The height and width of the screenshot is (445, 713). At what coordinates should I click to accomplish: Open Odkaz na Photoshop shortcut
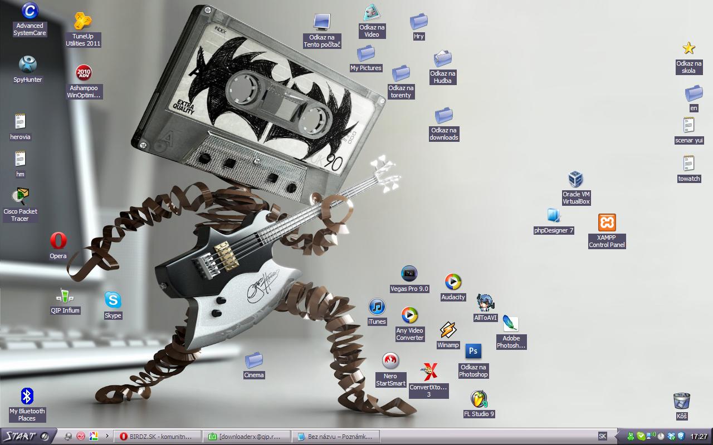(473, 361)
